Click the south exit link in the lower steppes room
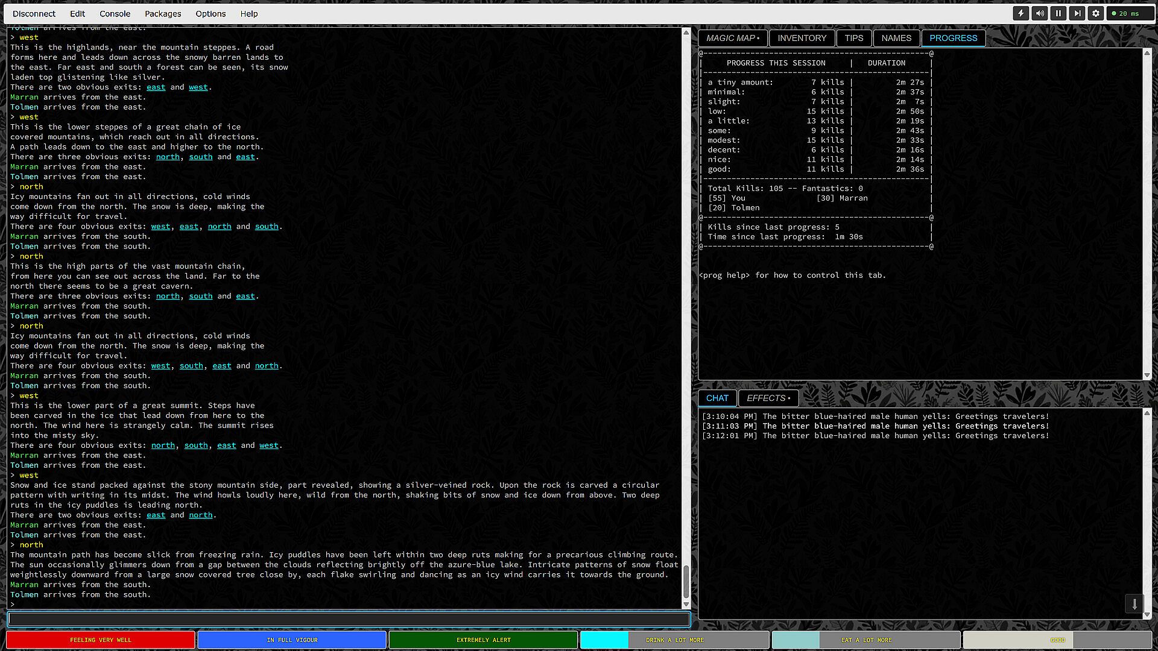 tap(201, 157)
